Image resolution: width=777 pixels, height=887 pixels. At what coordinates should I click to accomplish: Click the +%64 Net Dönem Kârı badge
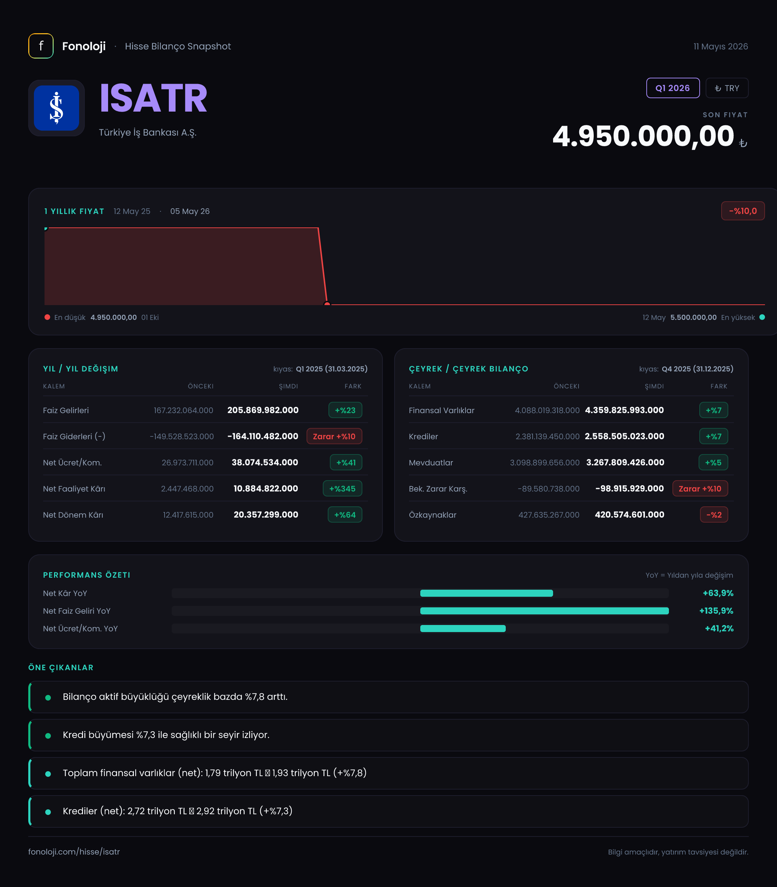click(x=345, y=514)
